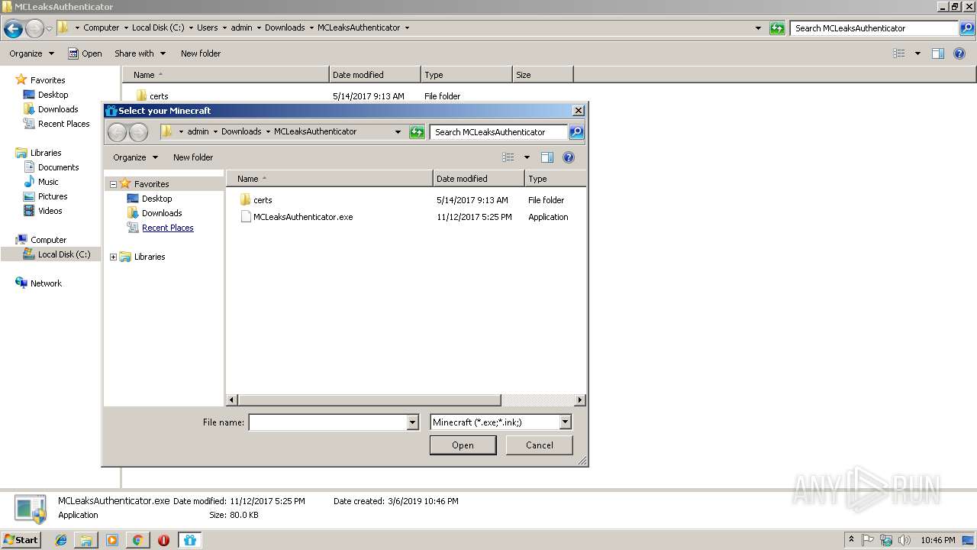Expand Libraries tree in dialog
The width and height of the screenshot is (977, 550).
click(x=113, y=257)
